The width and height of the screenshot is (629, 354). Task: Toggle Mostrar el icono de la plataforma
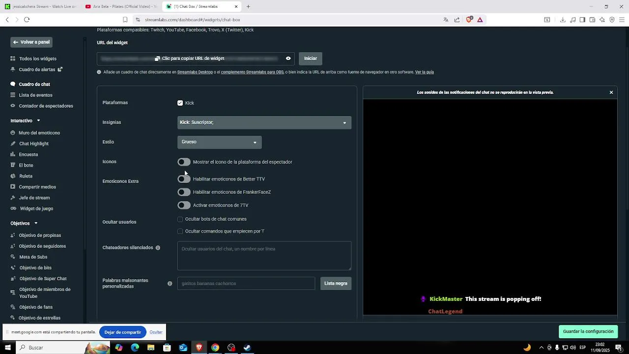[184, 162]
